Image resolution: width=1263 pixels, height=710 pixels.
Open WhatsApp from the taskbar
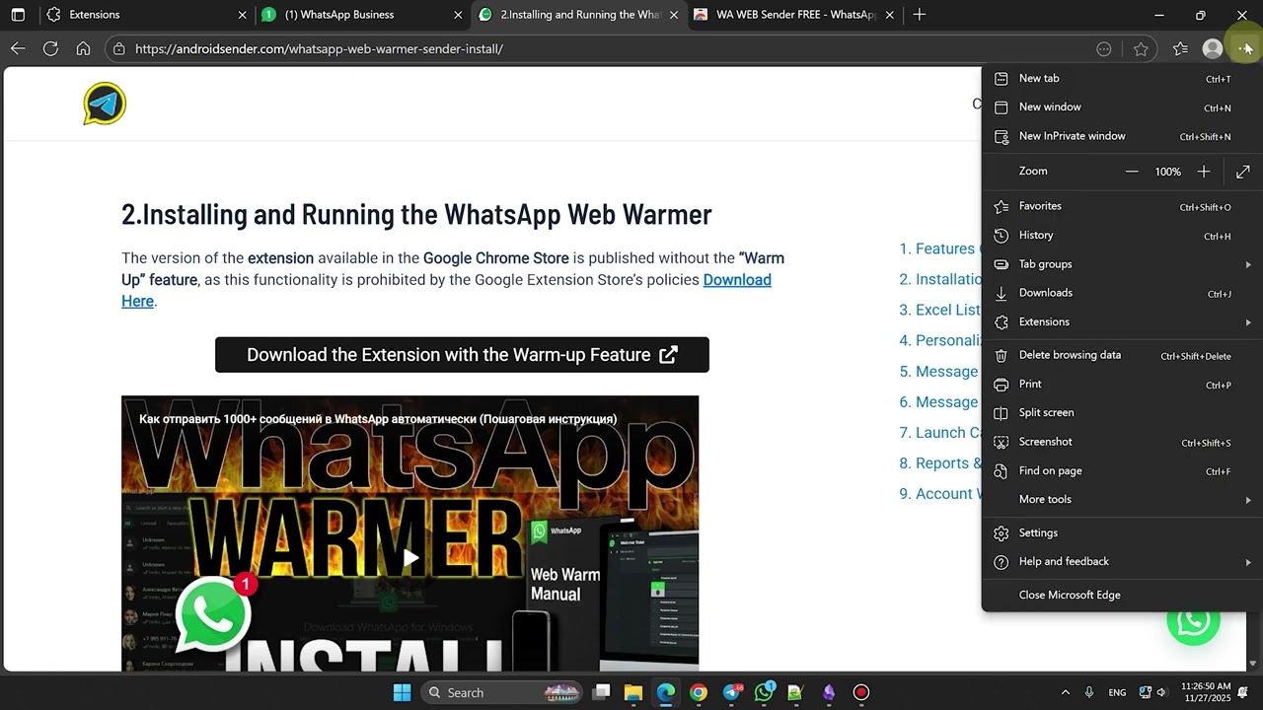pos(764,692)
